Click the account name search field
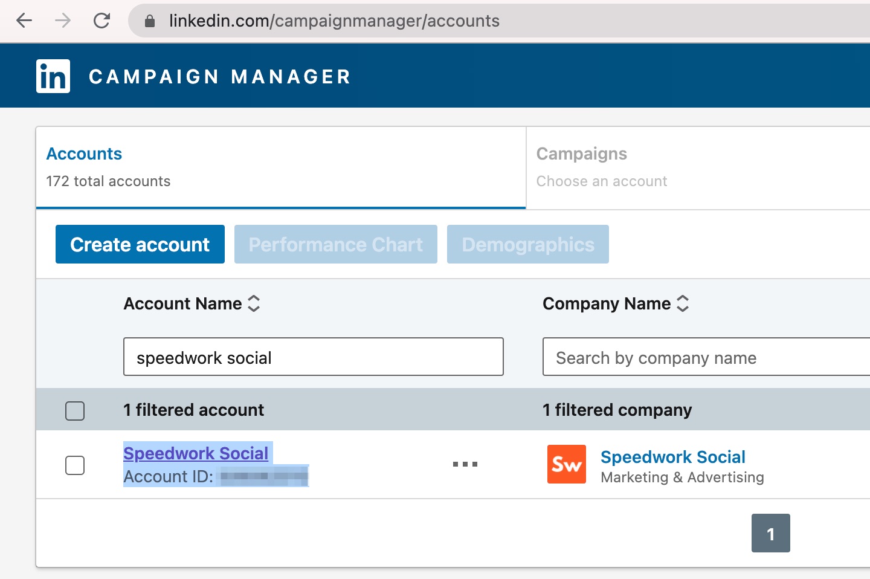This screenshot has width=870, height=579. (x=314, y=357)
